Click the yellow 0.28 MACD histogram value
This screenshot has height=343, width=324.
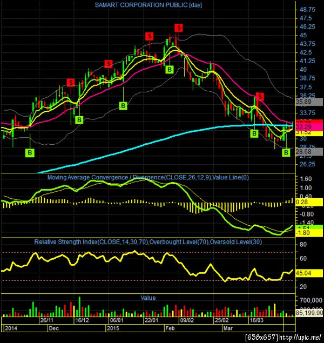(x=309, y=202)
